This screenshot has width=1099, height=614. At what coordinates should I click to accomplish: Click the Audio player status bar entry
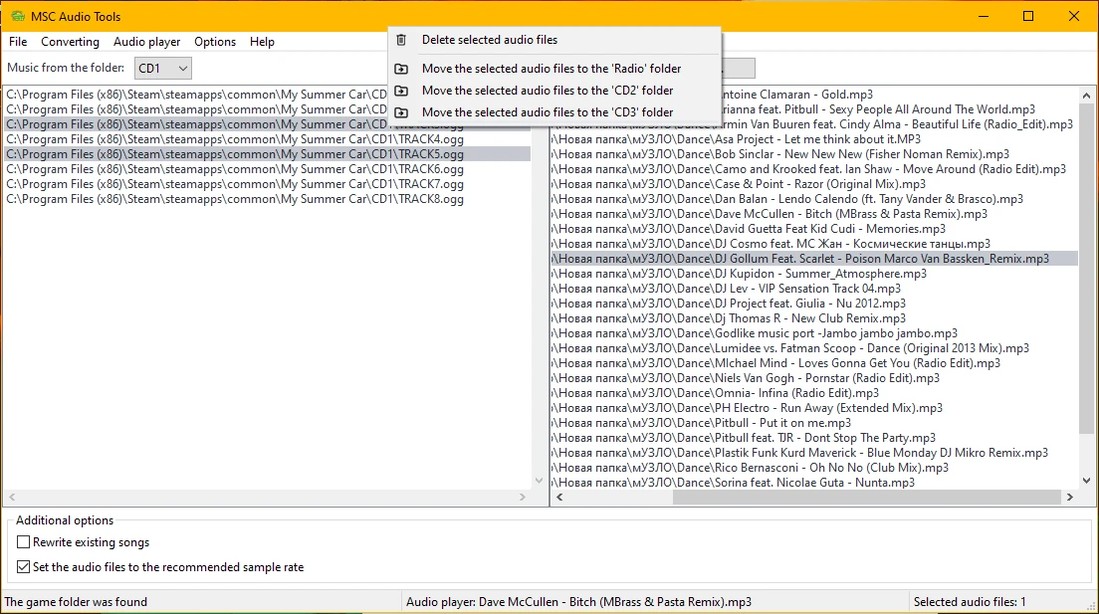pyautogui.click(x=578, y=602)
